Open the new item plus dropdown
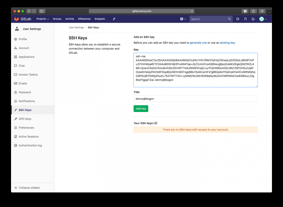The height and width of the screenshot is (207, 283). pyautogui.click(x=183, y=19)
